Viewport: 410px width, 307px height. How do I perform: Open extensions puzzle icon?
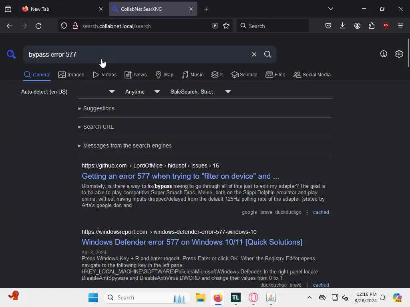372,26
